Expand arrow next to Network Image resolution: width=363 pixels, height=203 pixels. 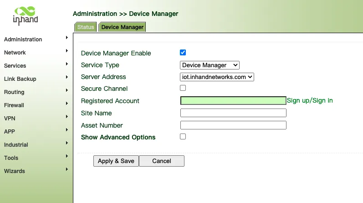tap(66, 50)
